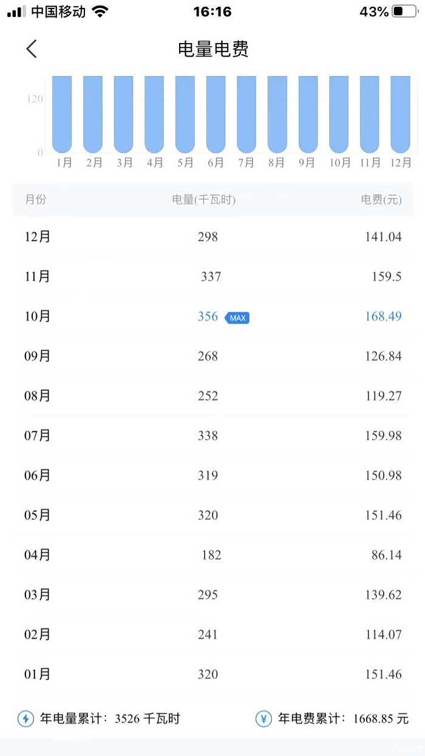Tap the 10月 chart bar
This screenshot has width=425, height=756.
[339, 114]
